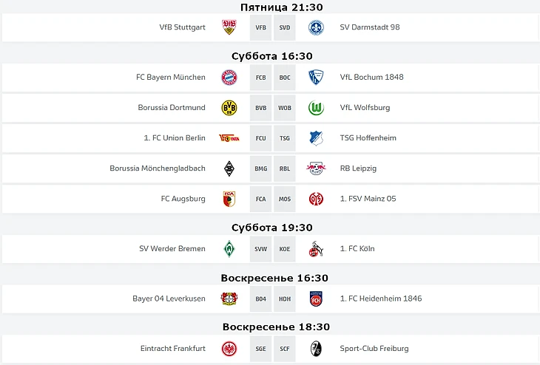Select the Bayer 04 Leverkusen crest
This screenshot has height=365, width=540.
[x=229, y=299]
